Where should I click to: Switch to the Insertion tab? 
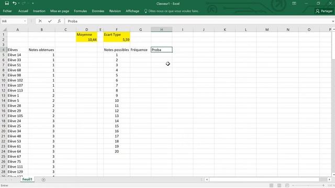click(39, 11)
